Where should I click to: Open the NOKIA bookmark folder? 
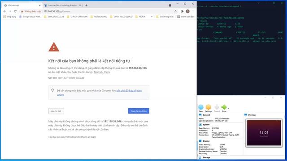140,17
